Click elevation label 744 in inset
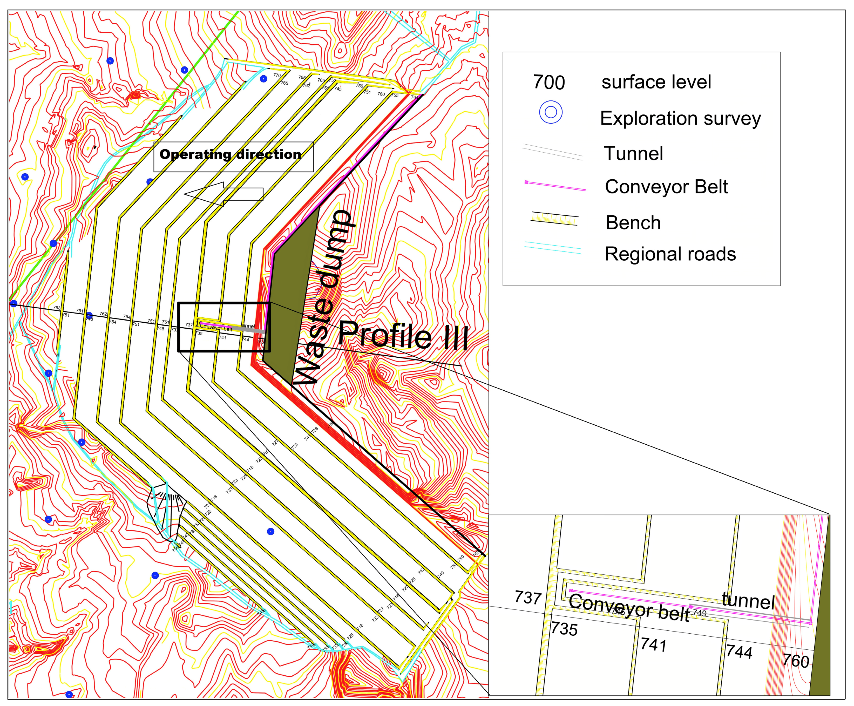The height and width of the screenshot is (706, 854). (x=739, y=651)
